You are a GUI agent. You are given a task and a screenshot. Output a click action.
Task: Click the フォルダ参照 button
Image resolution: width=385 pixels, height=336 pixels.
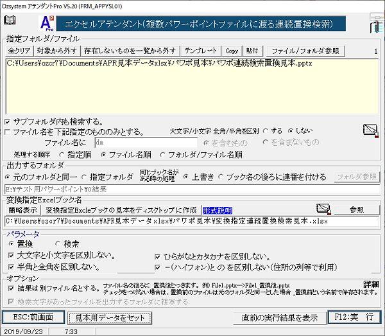click(357, 177)
